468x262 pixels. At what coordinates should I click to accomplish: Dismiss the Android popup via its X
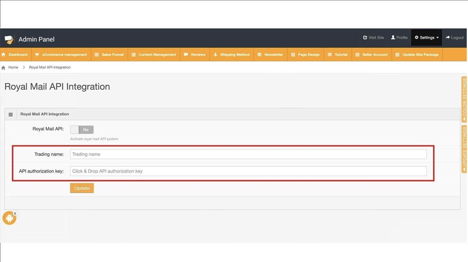pyautogui.click(x=15, y=213)
